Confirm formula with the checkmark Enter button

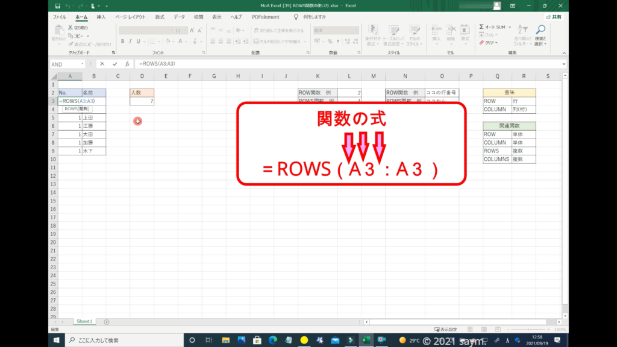[114, 64]
